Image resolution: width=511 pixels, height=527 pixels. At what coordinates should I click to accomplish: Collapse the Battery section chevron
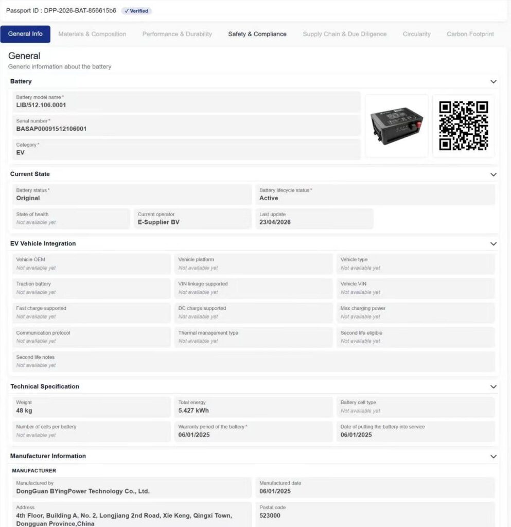point(493,82)
